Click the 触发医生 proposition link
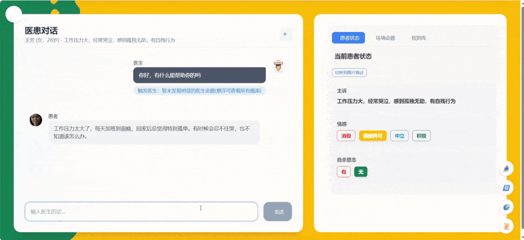Image resolution: width=524 pixels, height=240 pixels. coord(199,91)
